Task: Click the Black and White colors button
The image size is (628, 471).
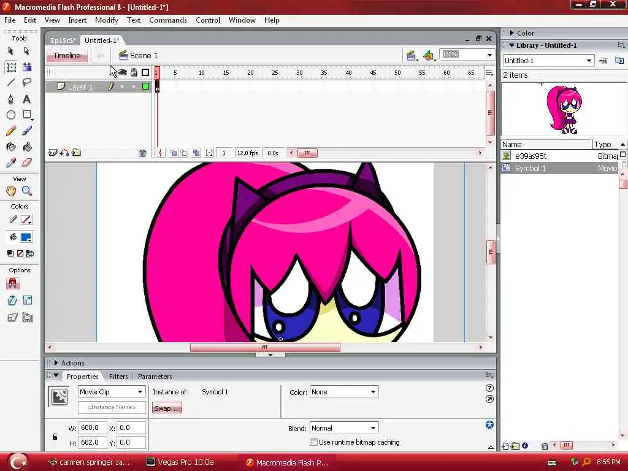Action: (10, 253)
